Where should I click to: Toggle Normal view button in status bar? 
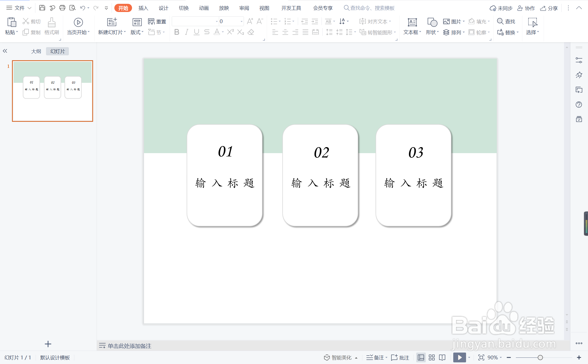[421, 357]
